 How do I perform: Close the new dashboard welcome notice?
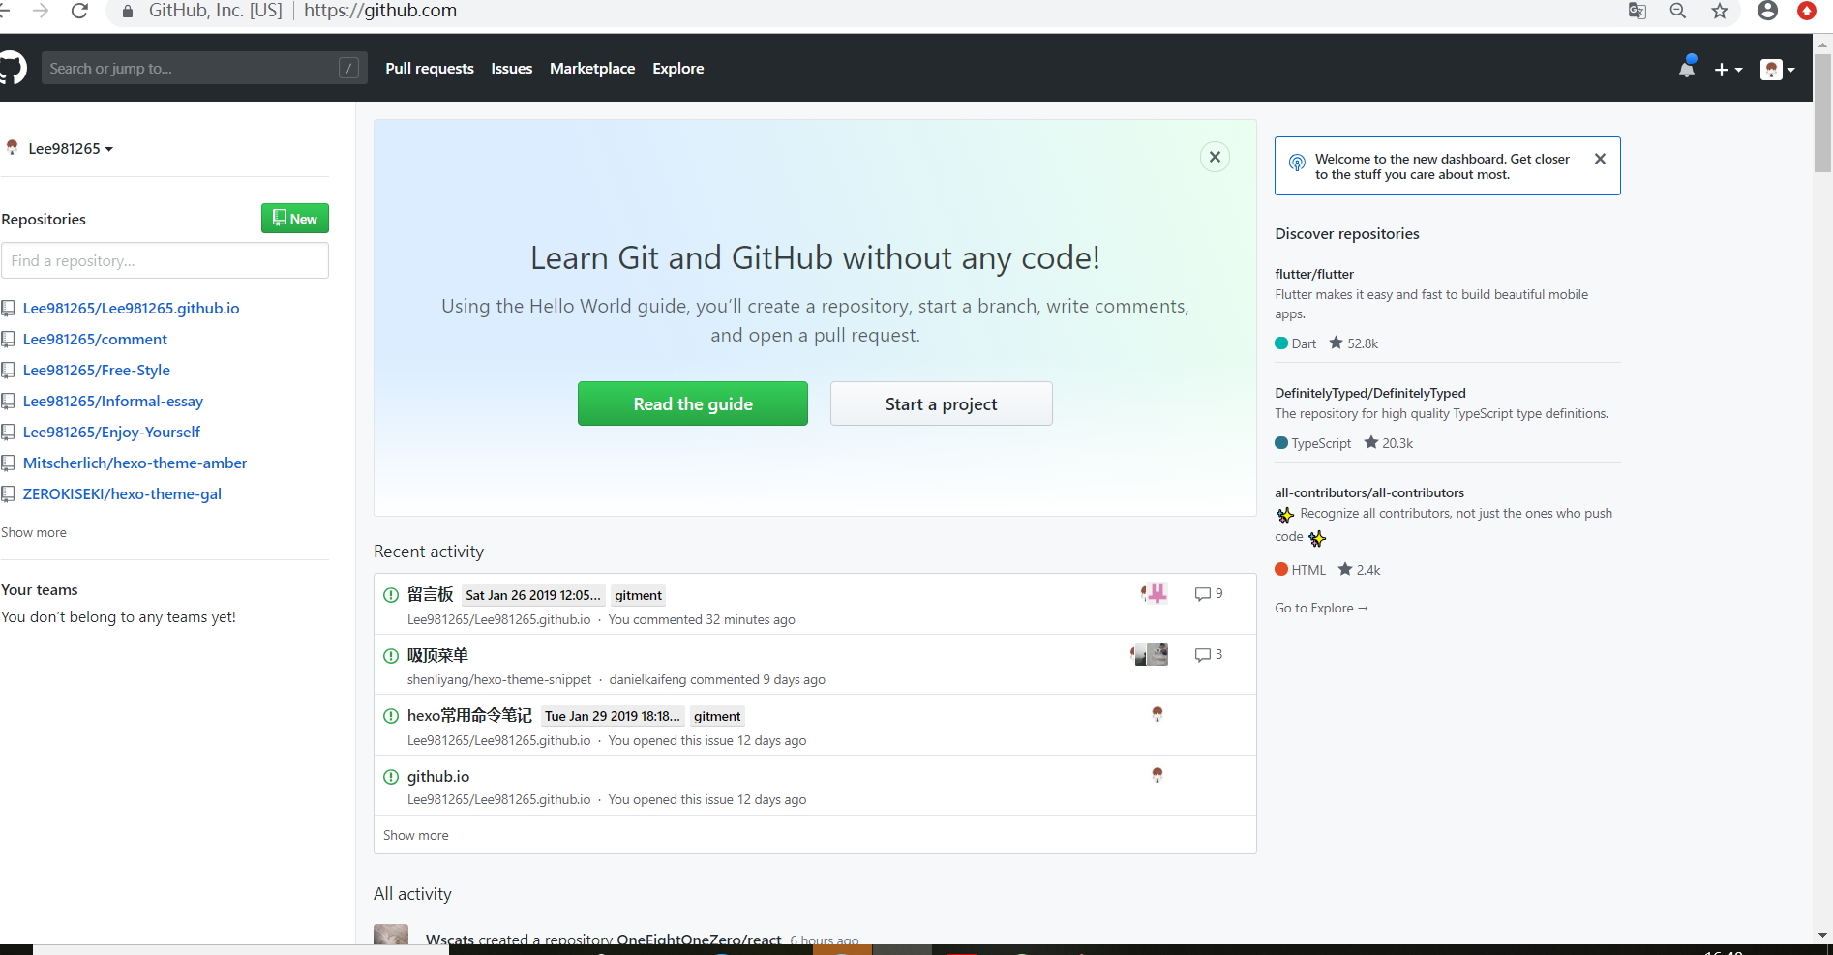click(x=1600, y=159)
